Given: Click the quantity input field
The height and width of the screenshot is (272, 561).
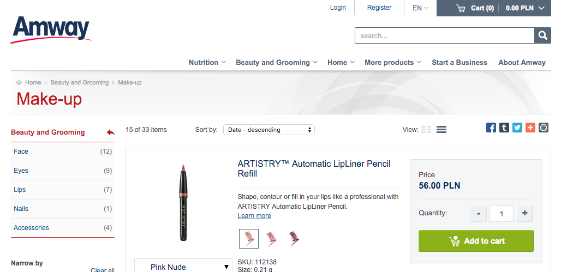Looking at the screenshot, I should [502, 214].
